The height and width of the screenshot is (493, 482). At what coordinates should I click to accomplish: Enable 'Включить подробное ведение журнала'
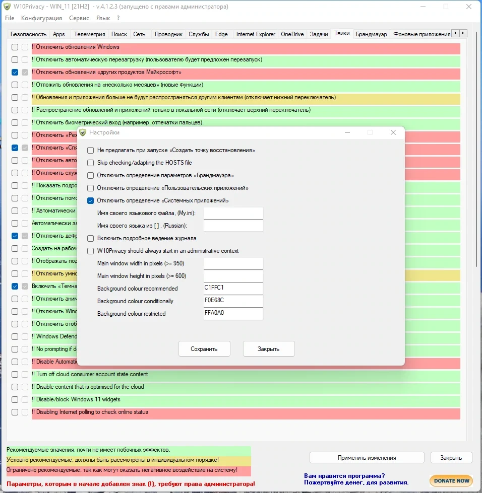click(91, 238)
